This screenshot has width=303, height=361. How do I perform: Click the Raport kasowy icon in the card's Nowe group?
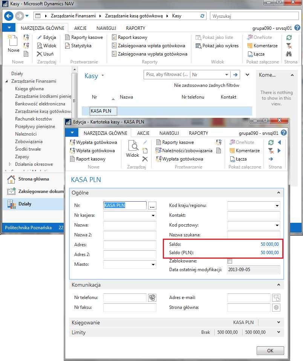(72, 159)
